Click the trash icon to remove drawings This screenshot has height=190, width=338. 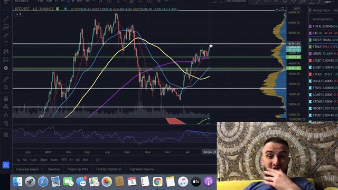point(6,135)
